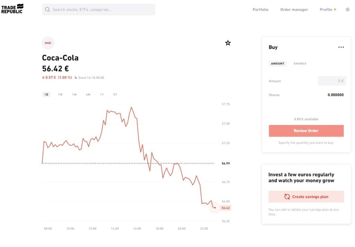Click the Coca-Cola company logo
This screenshot has height=247, width=355.
pyautogui.click(x=48, y=43)
